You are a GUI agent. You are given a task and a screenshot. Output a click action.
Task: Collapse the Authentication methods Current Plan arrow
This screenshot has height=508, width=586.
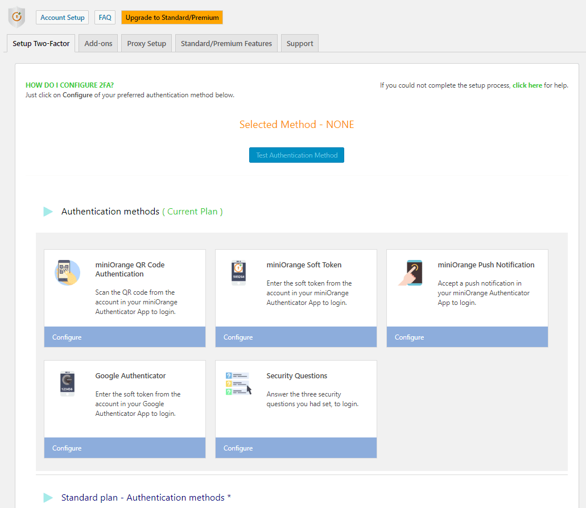click(x=48, y=212)
